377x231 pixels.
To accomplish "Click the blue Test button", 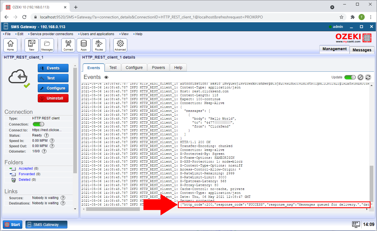I will click(53, 78).
